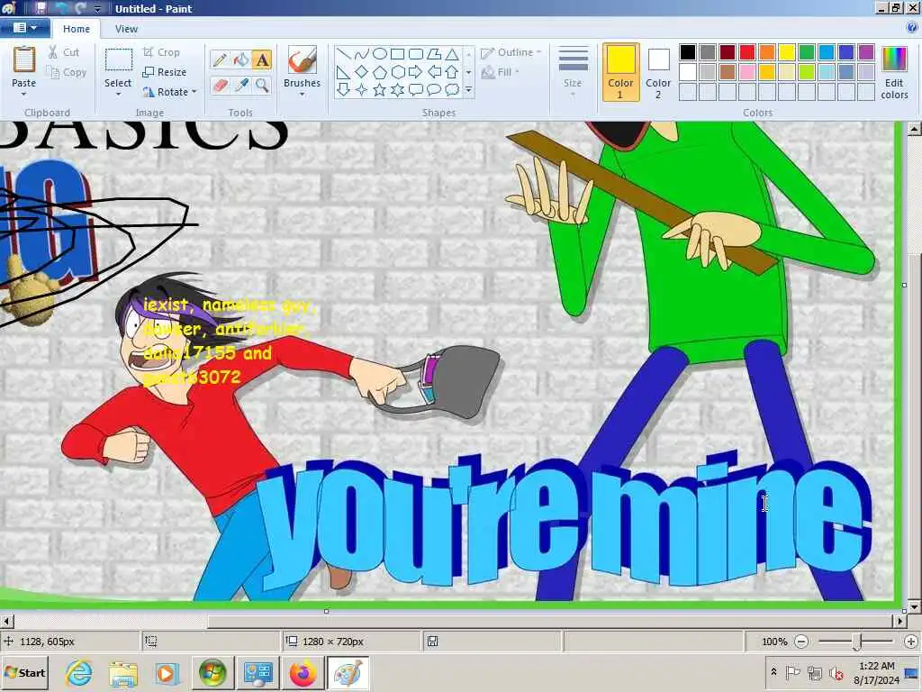This screenshot has height=692, width=922.
Task: Pick the black color swatch
Action: [688, 52]
